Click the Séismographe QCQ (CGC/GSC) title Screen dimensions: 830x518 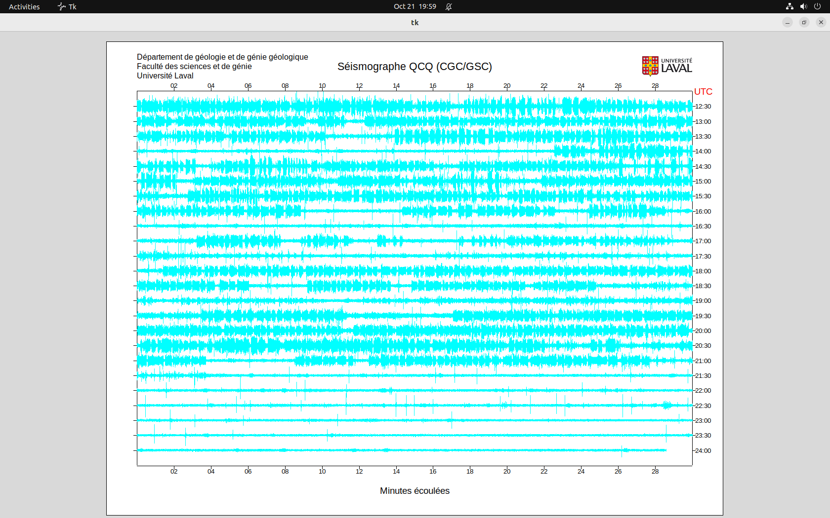(415, 67)
